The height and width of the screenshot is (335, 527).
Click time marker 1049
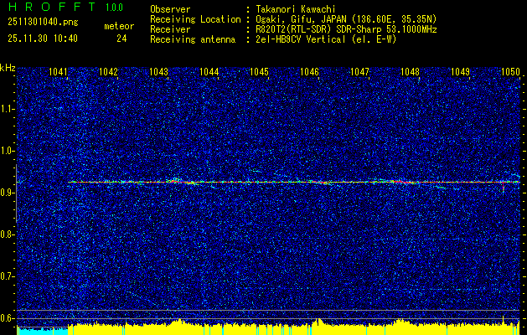pyautogui.click(x=461, y=71)
